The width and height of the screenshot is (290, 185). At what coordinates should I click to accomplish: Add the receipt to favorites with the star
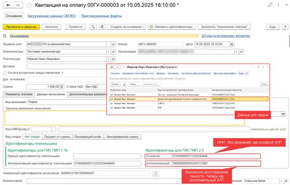point(29,5)
